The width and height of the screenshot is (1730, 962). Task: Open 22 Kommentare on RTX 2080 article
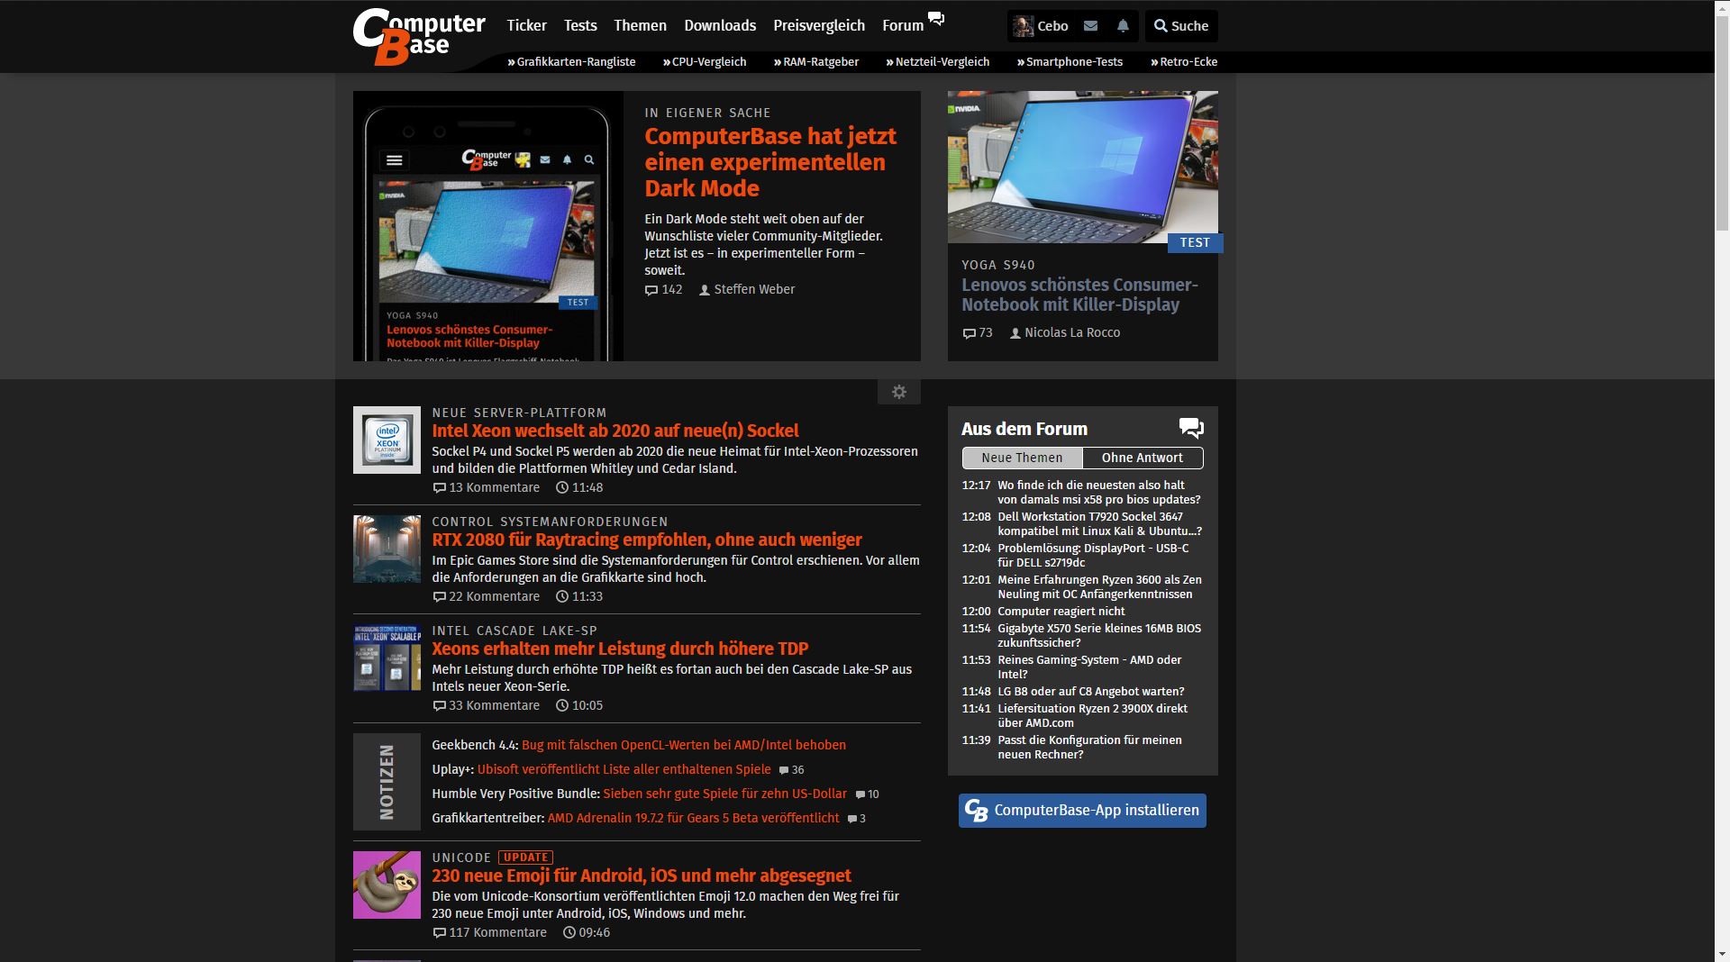click(x=487, y=596)
